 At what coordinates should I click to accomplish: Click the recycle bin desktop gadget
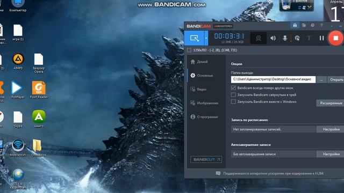pyautogui.click(x=296, y=5)
